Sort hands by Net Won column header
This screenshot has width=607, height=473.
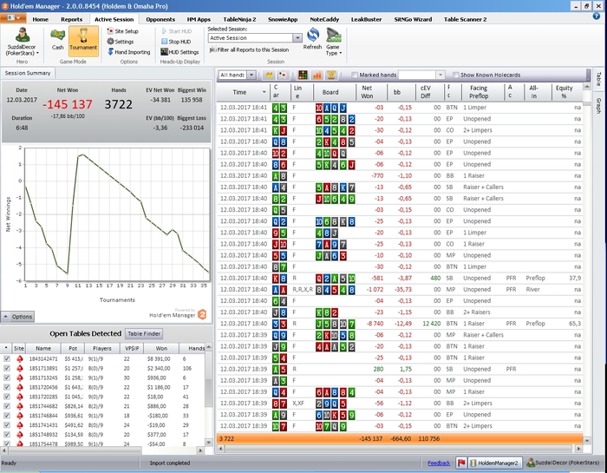[367, 91]
